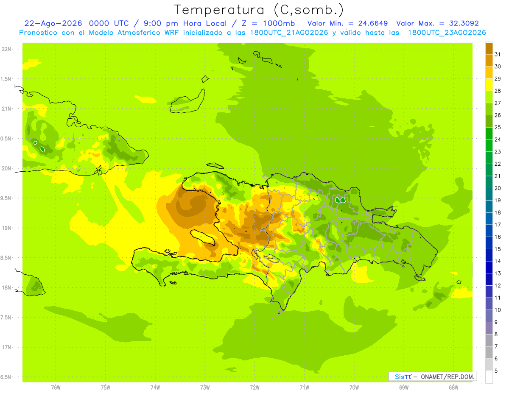Image resolution: width=509 pixels, height=393 pixels.
Task: Click the '21N' latitude axis label
Action: 7,109
